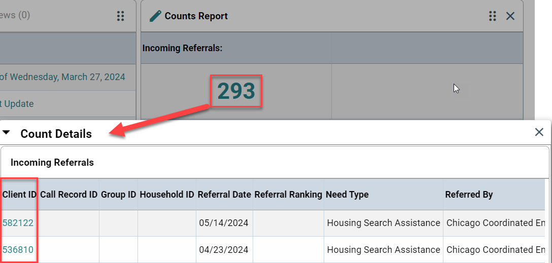This screenshot has width=552, height=263.
Task: Sort by Referral Date column header
Action: tap(224, 195)
